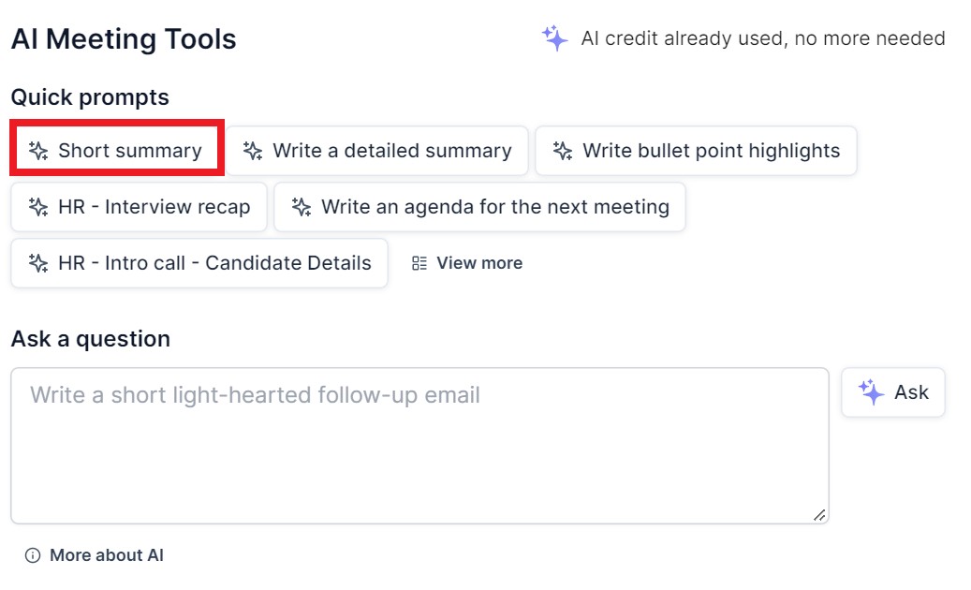Click the sparkle icon beside Write a detailed summary
The image size is (971, 590).
252,150
